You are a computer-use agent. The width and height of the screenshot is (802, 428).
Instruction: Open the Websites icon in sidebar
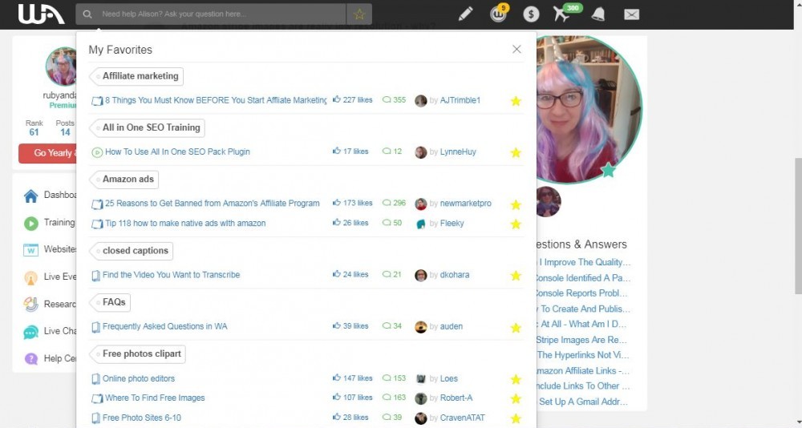(30, 250)
